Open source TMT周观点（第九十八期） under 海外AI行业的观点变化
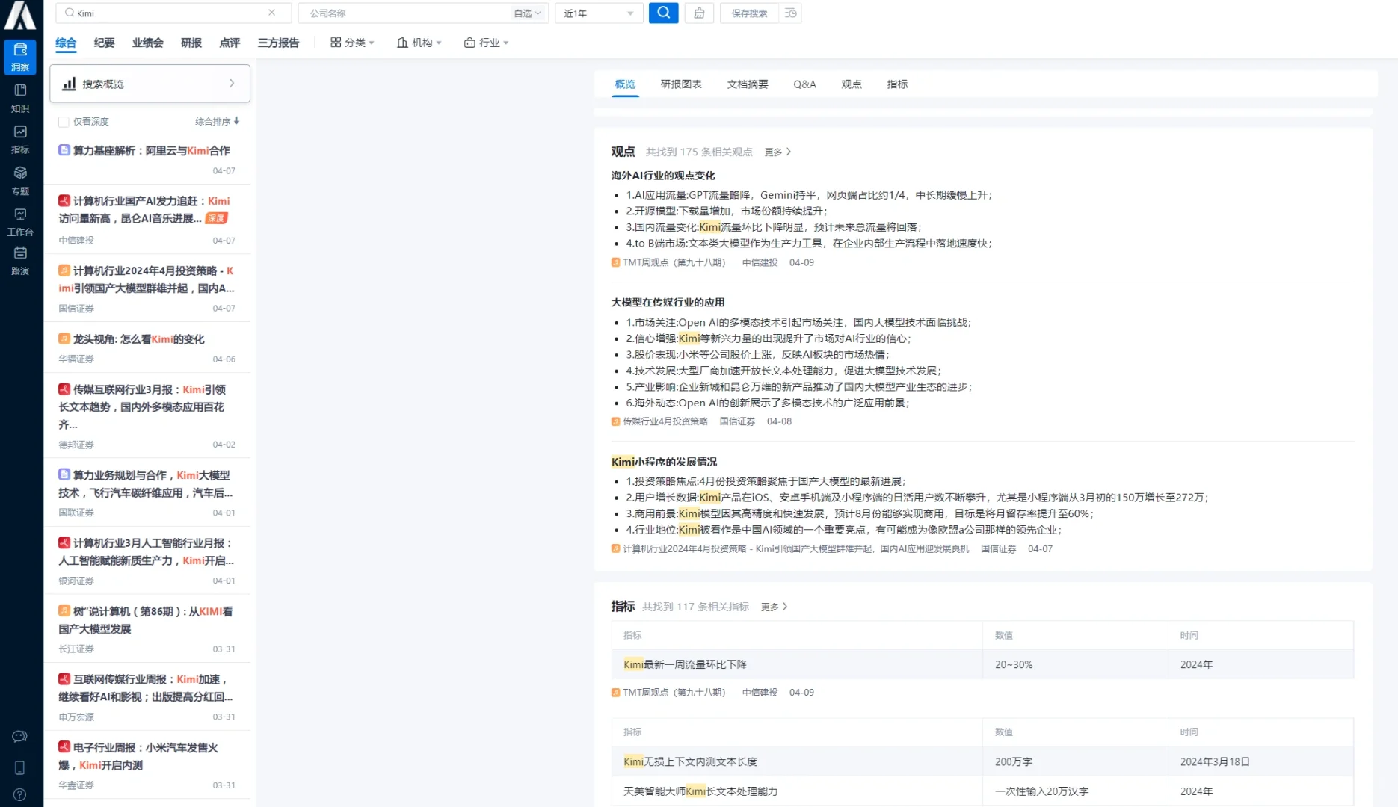Screen dimensions: 1398x807 point(674,262)
